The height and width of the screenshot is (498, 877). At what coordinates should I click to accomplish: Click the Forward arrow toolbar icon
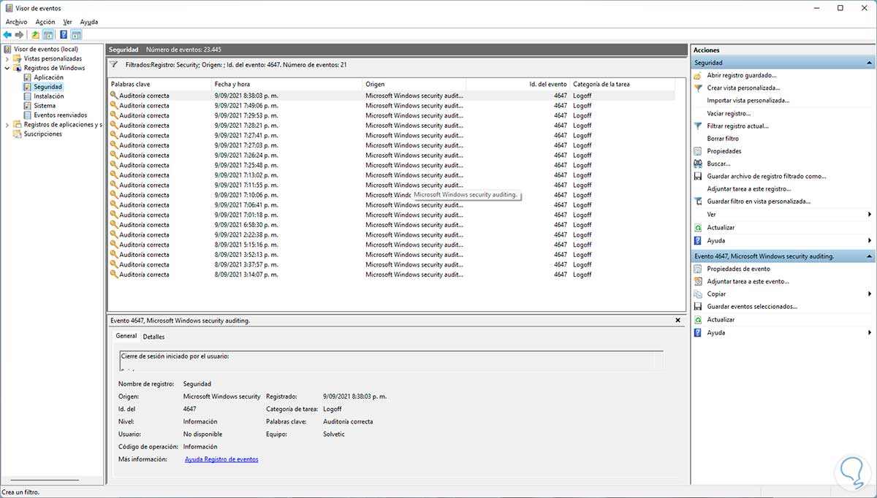(x=19, y=34)
